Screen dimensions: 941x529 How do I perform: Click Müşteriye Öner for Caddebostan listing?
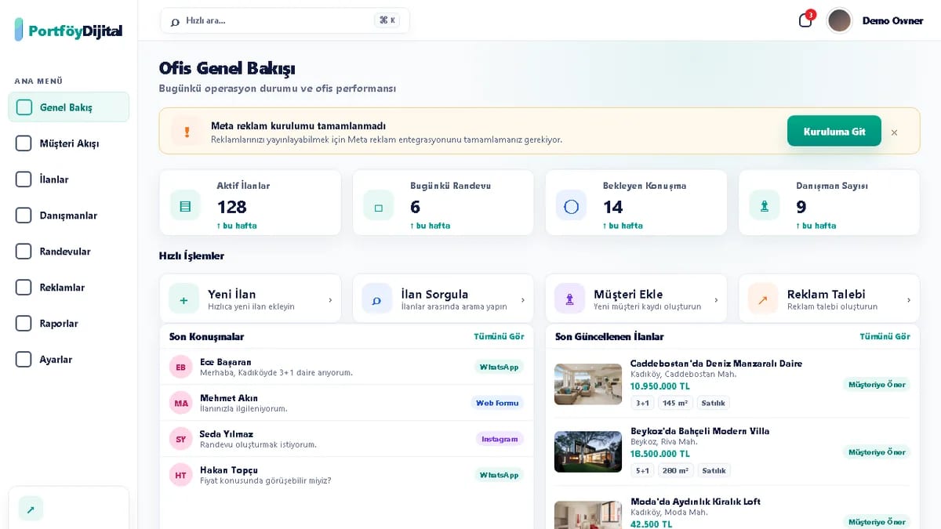pos(877,384)
